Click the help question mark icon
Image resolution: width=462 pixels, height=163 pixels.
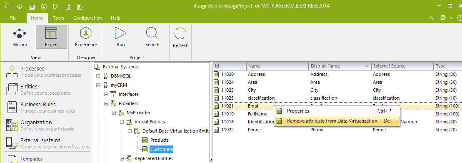click(460, 18)
